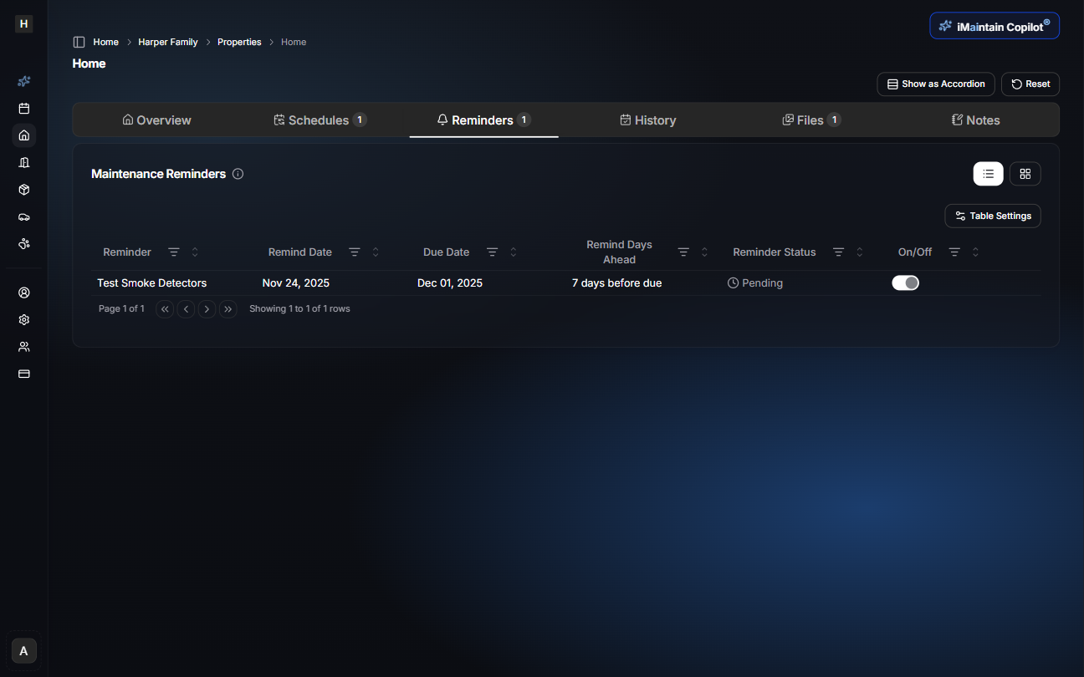
Task: Open the iMaintain Copilot sparkle icon in sidebar
Action: pos(23,81)
